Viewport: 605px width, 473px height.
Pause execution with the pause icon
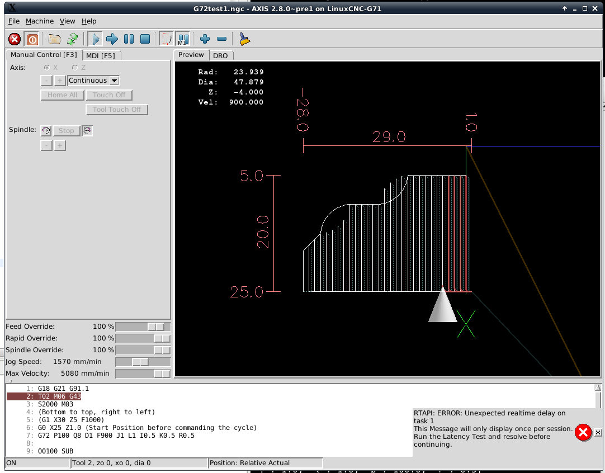(129, 39)
